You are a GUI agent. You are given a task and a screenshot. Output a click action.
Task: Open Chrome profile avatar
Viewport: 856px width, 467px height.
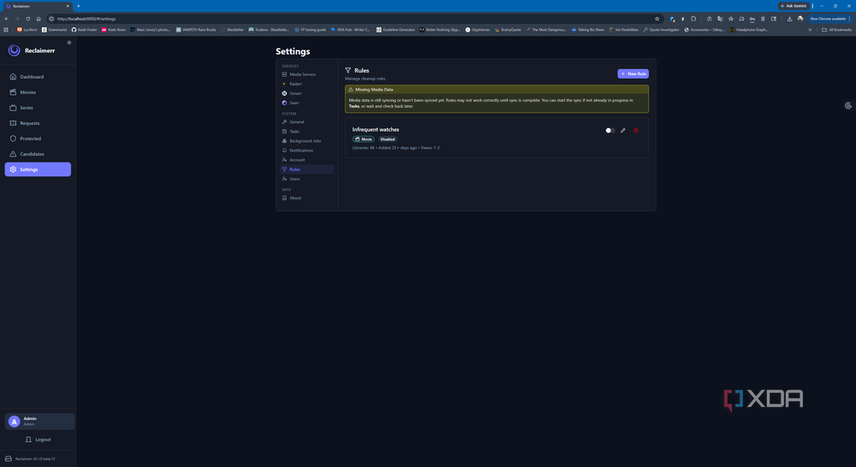800,19
